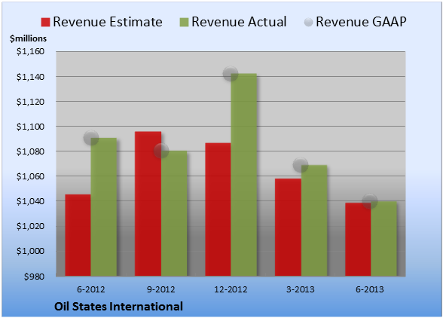Click the 3-2013 quarter label

click(x=301, y=289)
